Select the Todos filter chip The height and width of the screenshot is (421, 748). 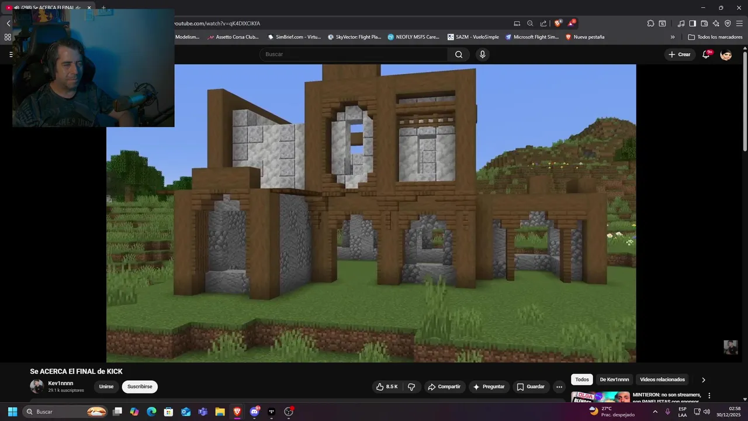tap(582, 379)
